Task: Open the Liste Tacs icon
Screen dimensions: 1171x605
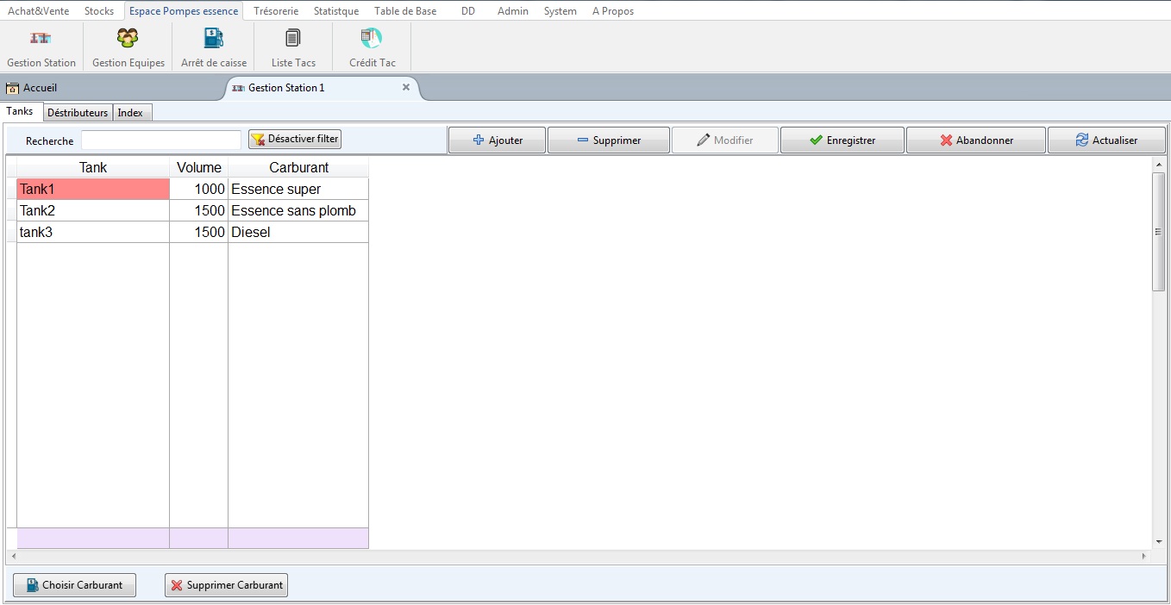Action: 293,47
